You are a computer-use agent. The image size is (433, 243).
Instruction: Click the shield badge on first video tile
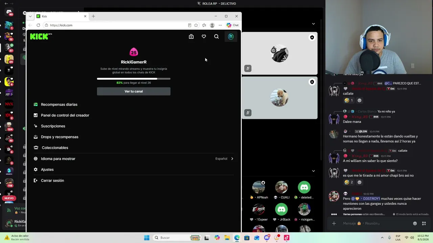tap(312, 37)
